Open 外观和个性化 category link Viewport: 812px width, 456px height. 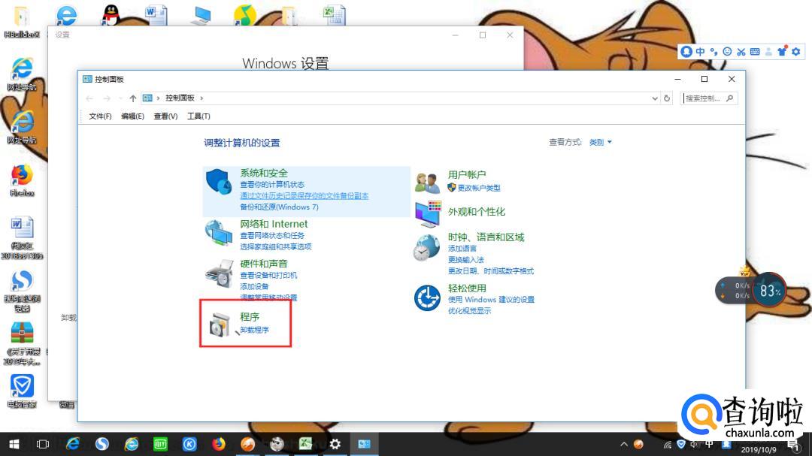pos(477,212)
